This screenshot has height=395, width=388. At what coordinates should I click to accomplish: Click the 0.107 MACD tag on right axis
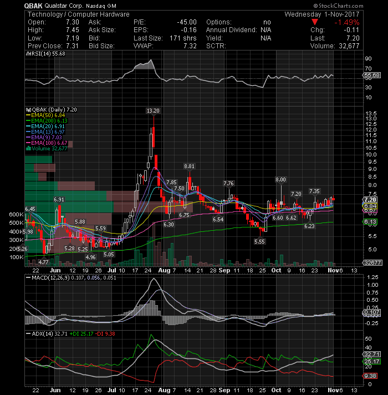pyautogui.click(x=371, y=312)
